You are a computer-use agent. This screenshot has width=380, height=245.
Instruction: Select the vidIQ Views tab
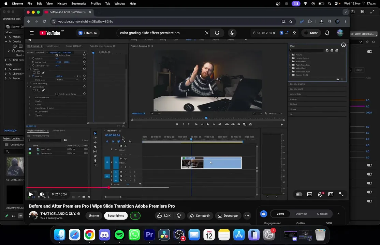click(280, 214)
